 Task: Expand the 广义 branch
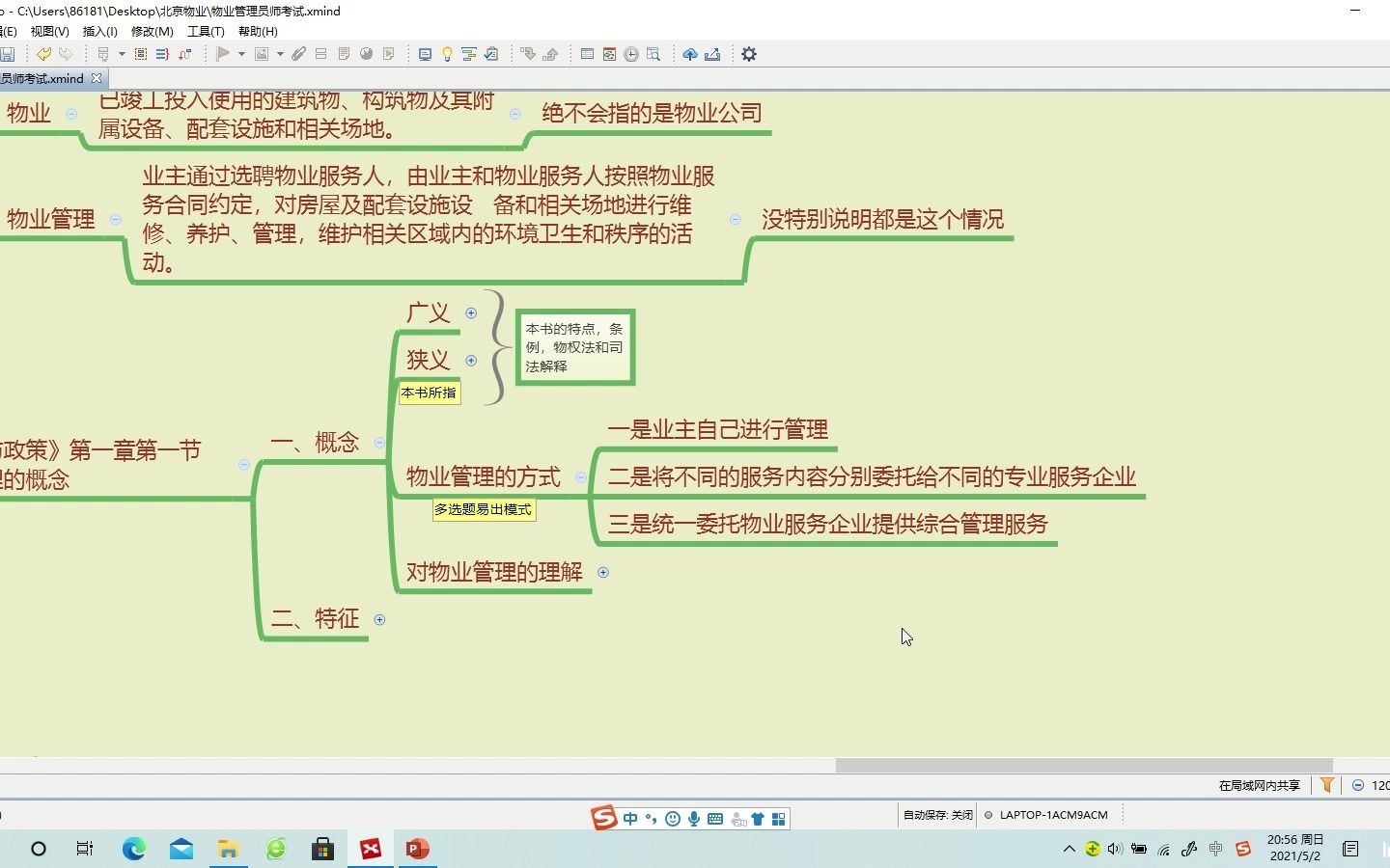click(x=471, y=312)
